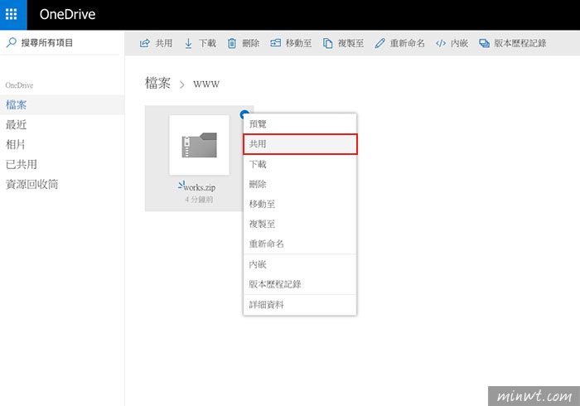Screen dimensions: 580x406
Task: Click the 複製至 toolbar label
Action: 350,43
